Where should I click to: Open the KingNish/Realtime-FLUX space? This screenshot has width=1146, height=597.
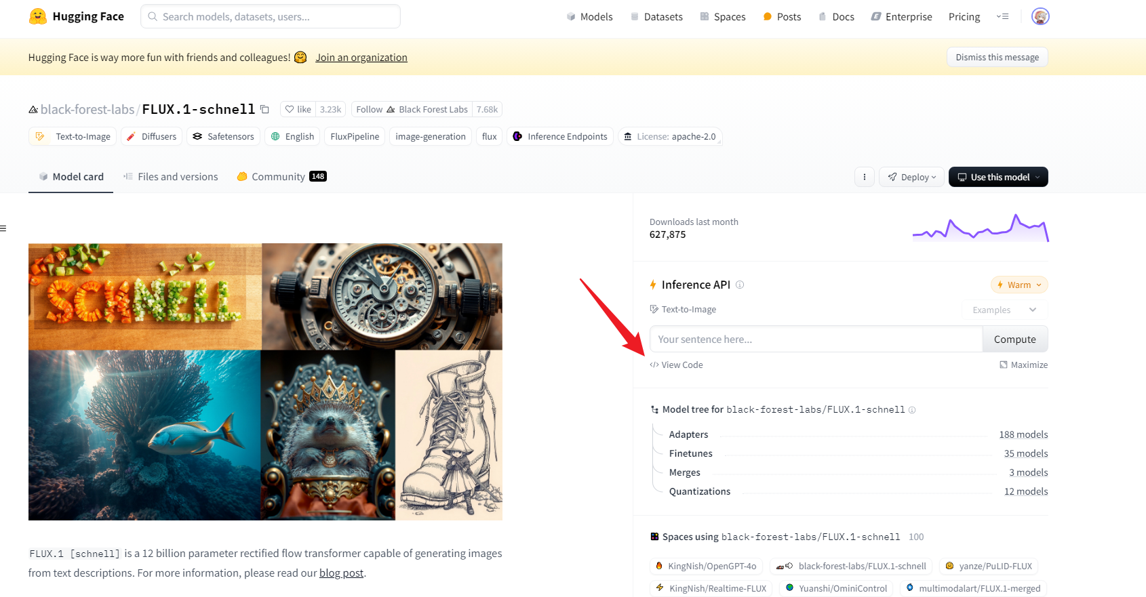tap(711, 588)
